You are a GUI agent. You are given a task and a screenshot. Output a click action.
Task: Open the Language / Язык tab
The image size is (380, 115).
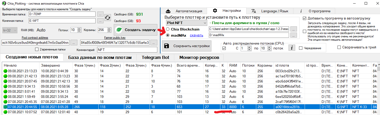click(x=270, y=11)
